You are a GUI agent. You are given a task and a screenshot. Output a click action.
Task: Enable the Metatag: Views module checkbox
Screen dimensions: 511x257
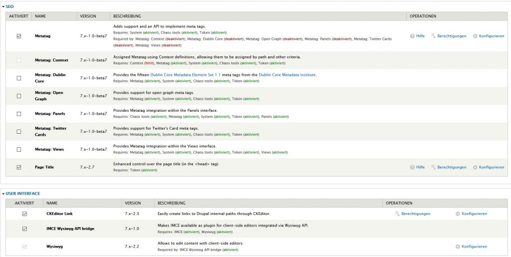click(x=19, y=149)
